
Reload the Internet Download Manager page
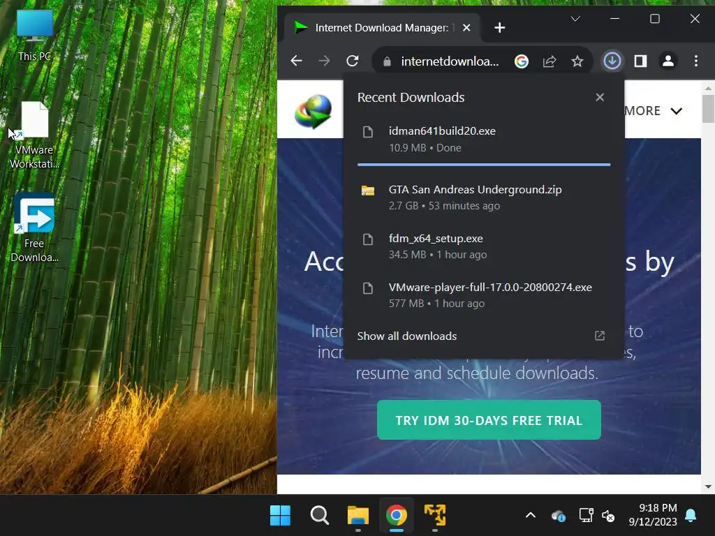tap(352, 61)
